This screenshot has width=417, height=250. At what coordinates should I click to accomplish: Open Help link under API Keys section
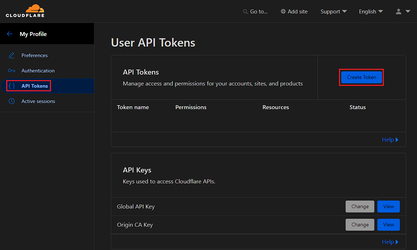(390, 242)
